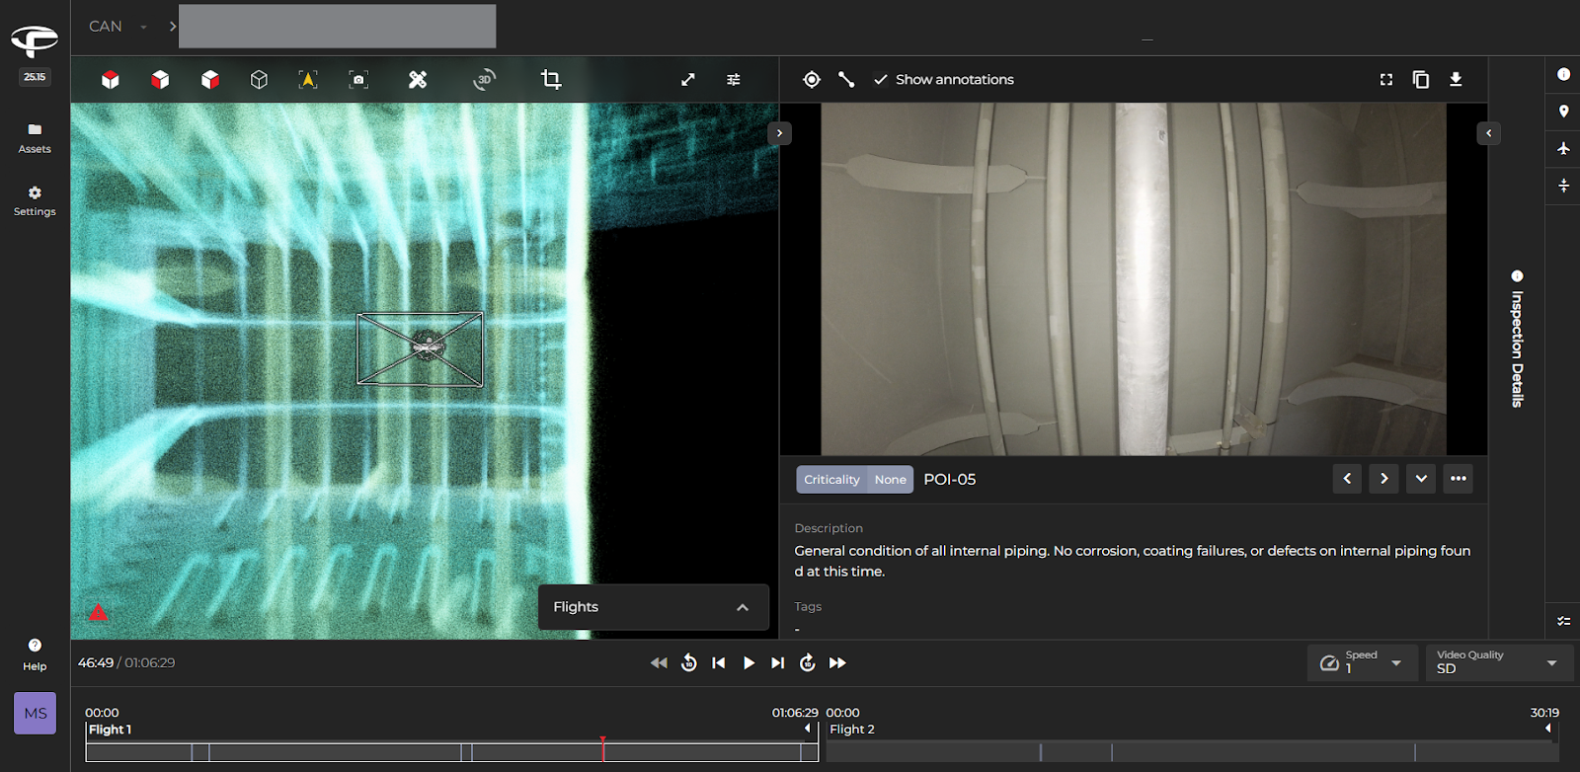This screenshot has width=1580, height=772.
Task: Click the copy image icon
Action: pyautogui.click(x=1421, y=80)
